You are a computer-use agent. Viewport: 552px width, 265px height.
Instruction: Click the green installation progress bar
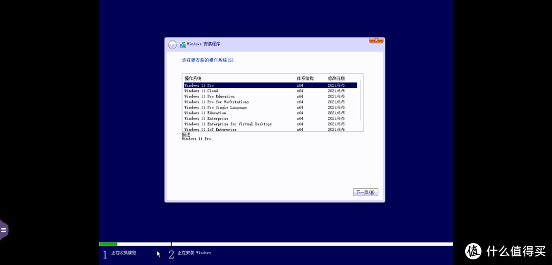[x=108, y=244]
